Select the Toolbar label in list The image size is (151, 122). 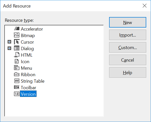pos(28,88)
